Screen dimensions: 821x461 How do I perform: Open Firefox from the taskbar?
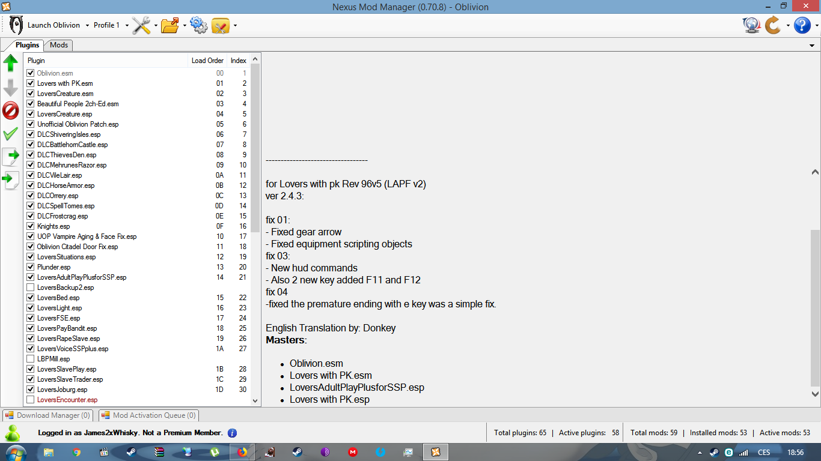pyautogui.click(x=242, y=452)
